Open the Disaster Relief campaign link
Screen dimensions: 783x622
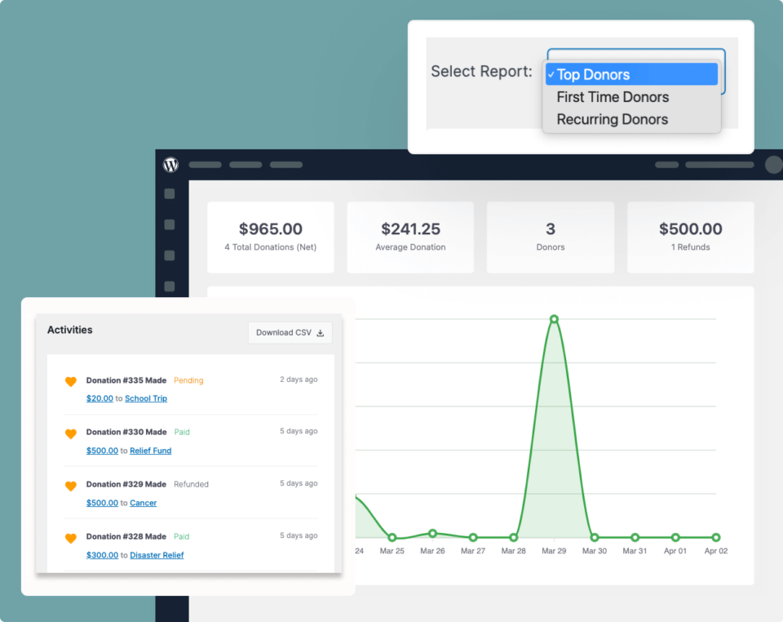click(x=156, y=554)
